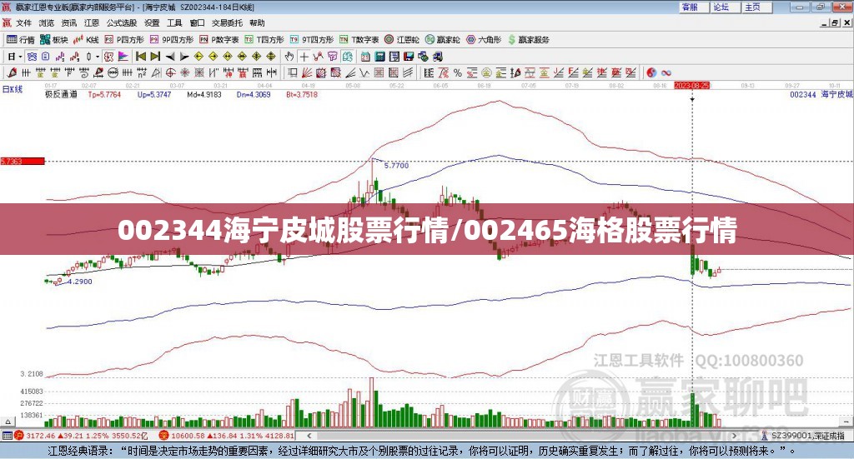Open the 交易委托 menu

[227, 22]
